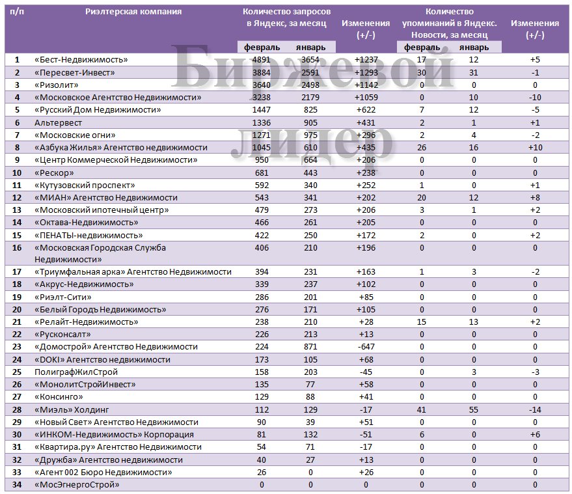Select «МИАН» Агентство Недвижимости cell
Screen dimensions: 572x494
click(106, 197)
